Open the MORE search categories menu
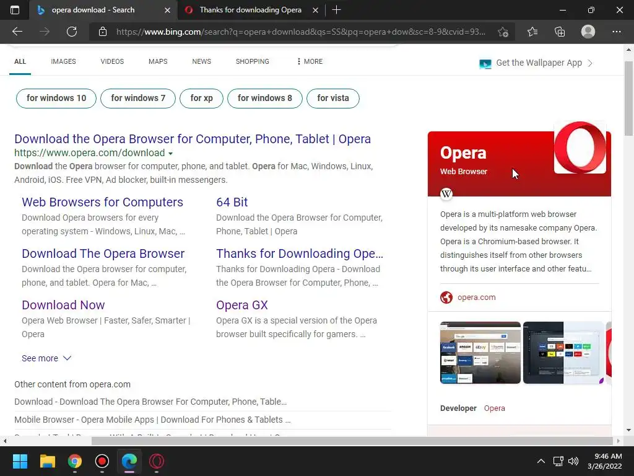634x476 pixels. [x=310, y=61]
